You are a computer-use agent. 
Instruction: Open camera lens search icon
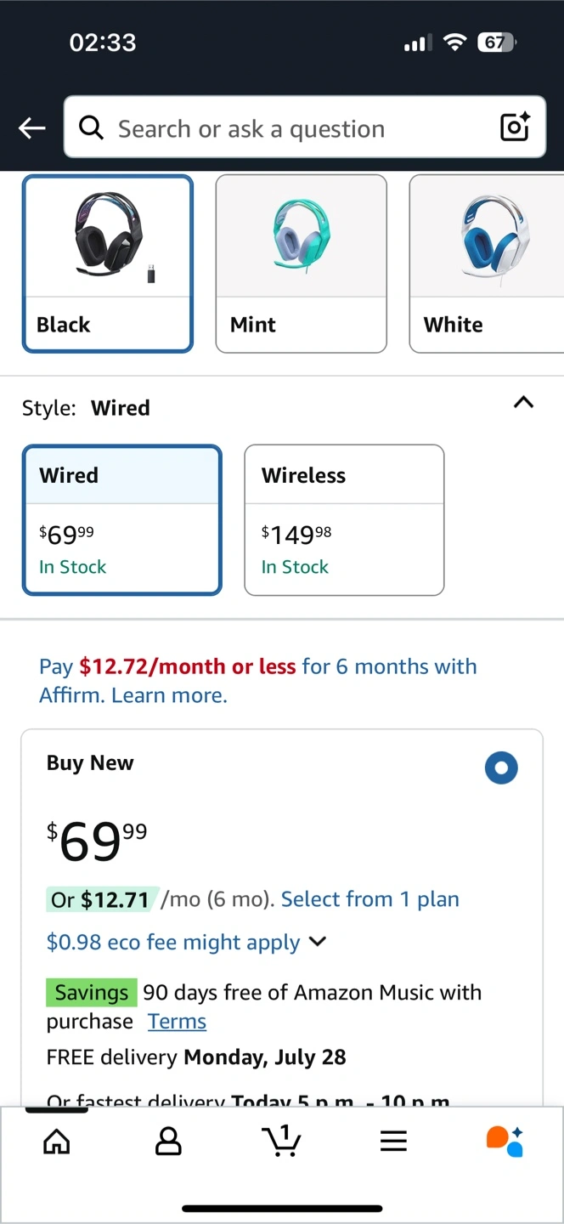[x=515, y=127]
